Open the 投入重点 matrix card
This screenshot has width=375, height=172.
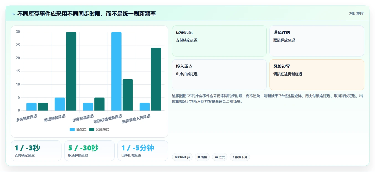(219, 75)
